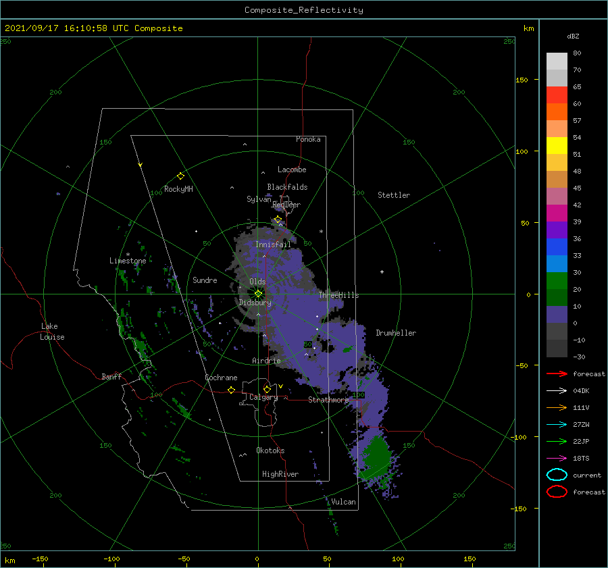Click the yellow diamond marker above Calgary
This screenshot has height=568, width=608.
[267, 389]
